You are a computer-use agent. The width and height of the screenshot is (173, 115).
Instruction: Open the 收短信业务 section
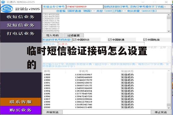click(21, 17)
